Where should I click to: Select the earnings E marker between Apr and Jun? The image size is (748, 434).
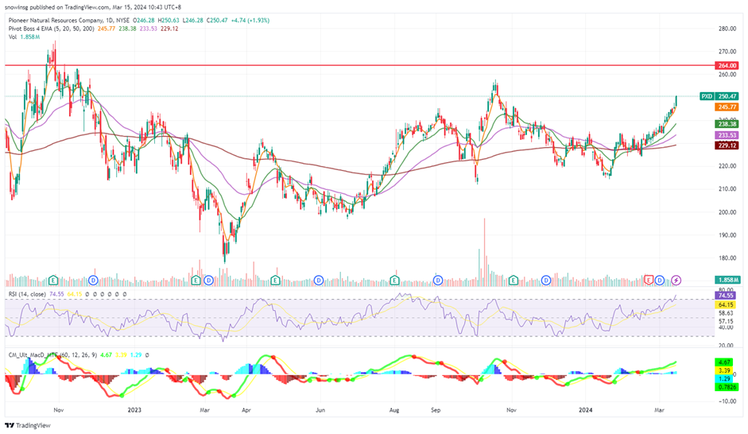click(x=275, y=281)
